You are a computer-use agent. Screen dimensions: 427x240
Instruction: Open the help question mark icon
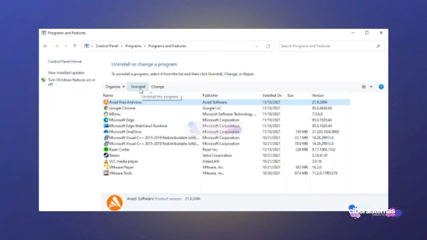[x=381, y=87]
